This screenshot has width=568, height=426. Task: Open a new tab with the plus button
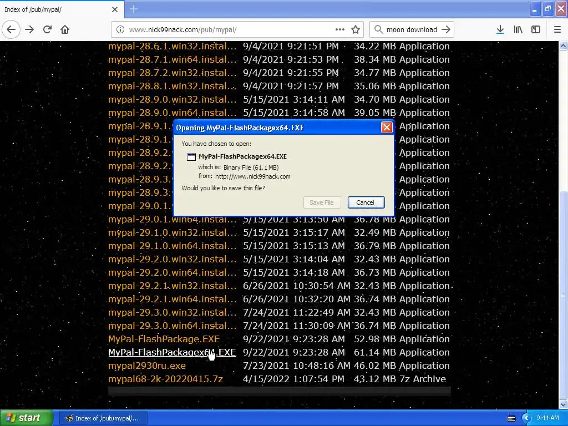(x=133, y=9)
